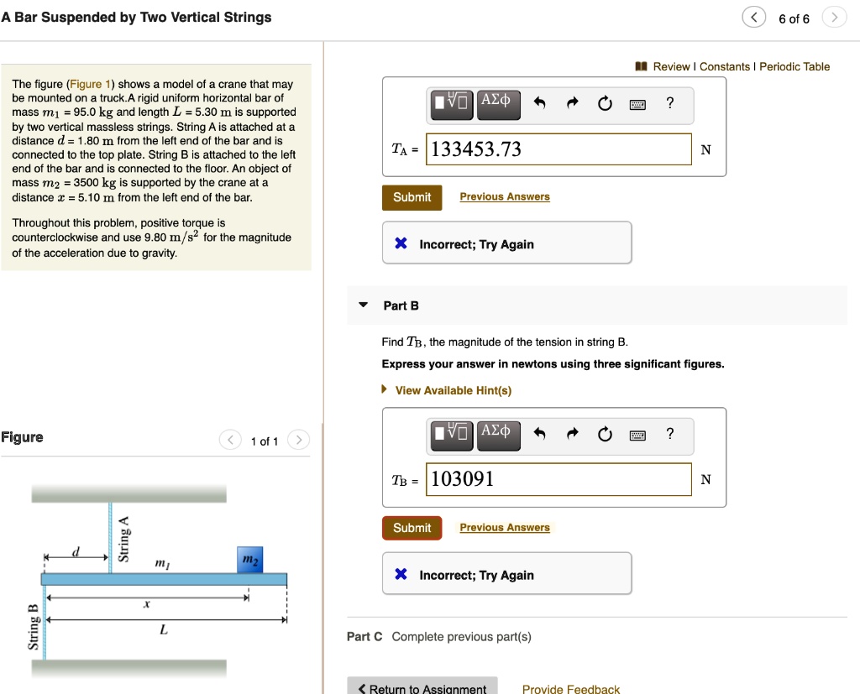Open equation editor help for Part B
This screenshot has width=860, height=694.
point(669,435)
